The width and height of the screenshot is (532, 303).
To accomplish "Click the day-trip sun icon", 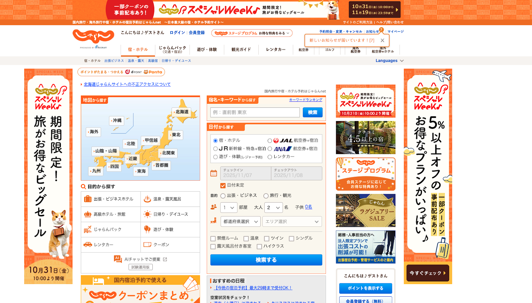I will pos(147,214).
